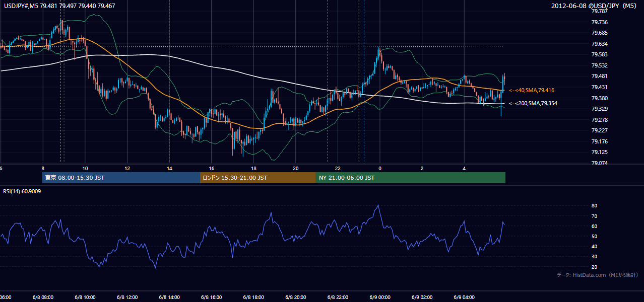The width and height of the screenshot is (644, 302).
Task: Click the 40 SMA 79.416 label
Action: click(x=532, y=90)
